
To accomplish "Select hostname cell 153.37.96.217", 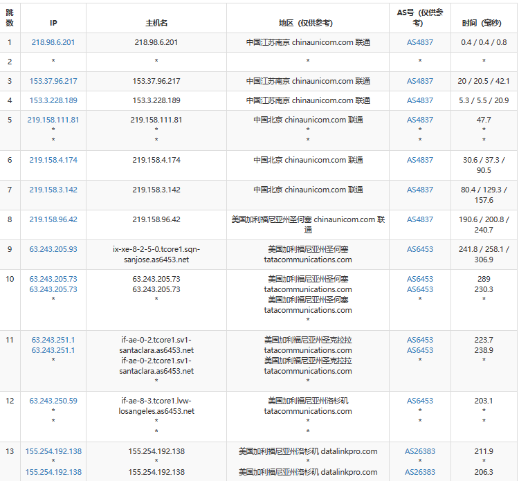I will (156, 81).
